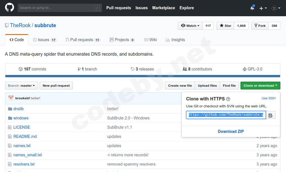View the 388 forks count
The width and height of the screenshot is (286, 172).
pyautogui.click(x=274, y=26)
